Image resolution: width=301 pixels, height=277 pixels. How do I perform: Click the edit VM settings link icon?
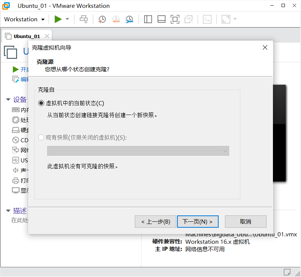point(16,79)
